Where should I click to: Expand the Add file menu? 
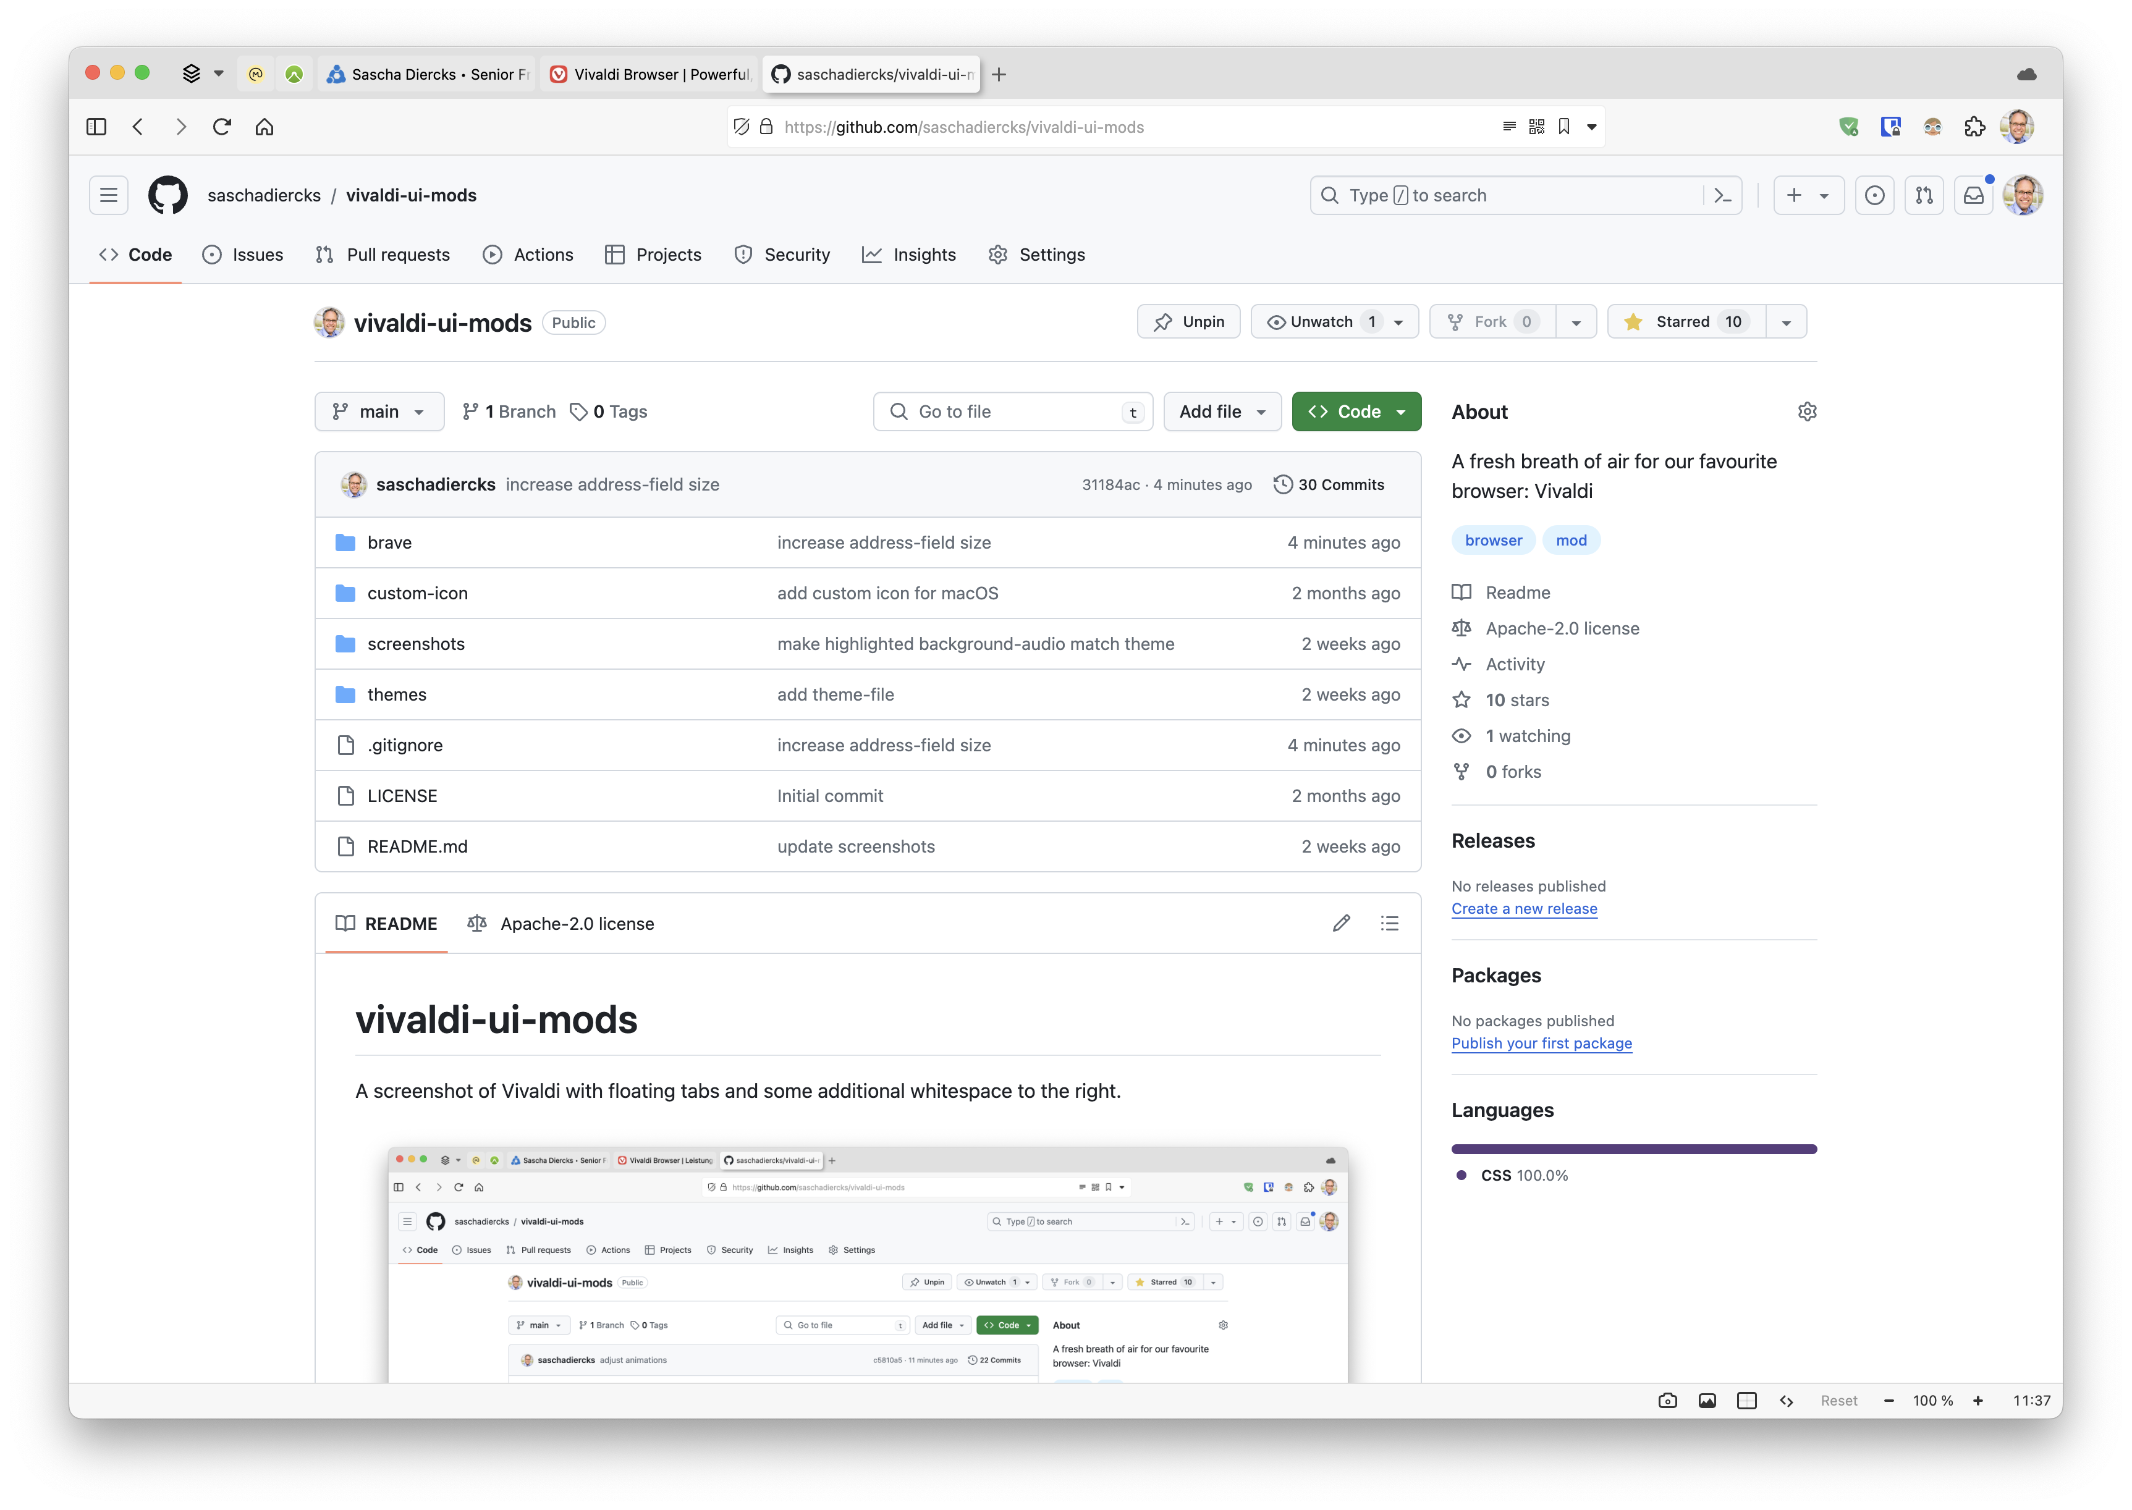click(1222, 411)
